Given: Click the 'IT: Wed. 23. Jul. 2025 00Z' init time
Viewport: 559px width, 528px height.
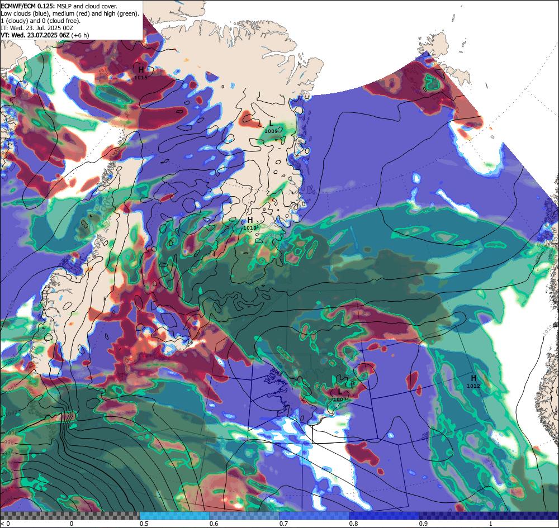Looking at the screenshot, I should (x=37, y=28).
